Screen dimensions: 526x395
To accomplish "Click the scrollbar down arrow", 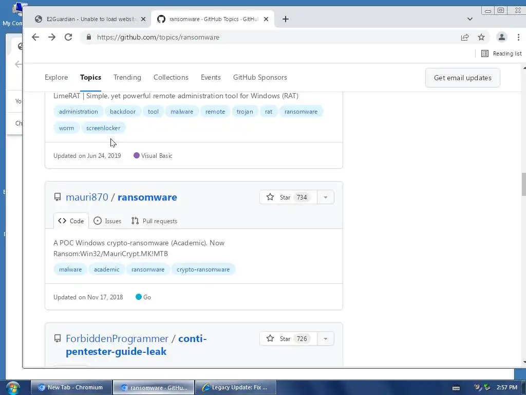I will (x=524, y=363).
